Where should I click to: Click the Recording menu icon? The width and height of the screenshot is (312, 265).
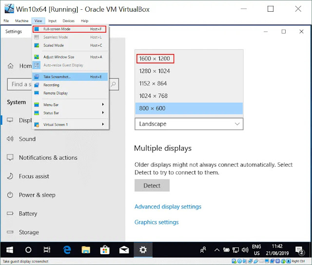tap(37, 85)
